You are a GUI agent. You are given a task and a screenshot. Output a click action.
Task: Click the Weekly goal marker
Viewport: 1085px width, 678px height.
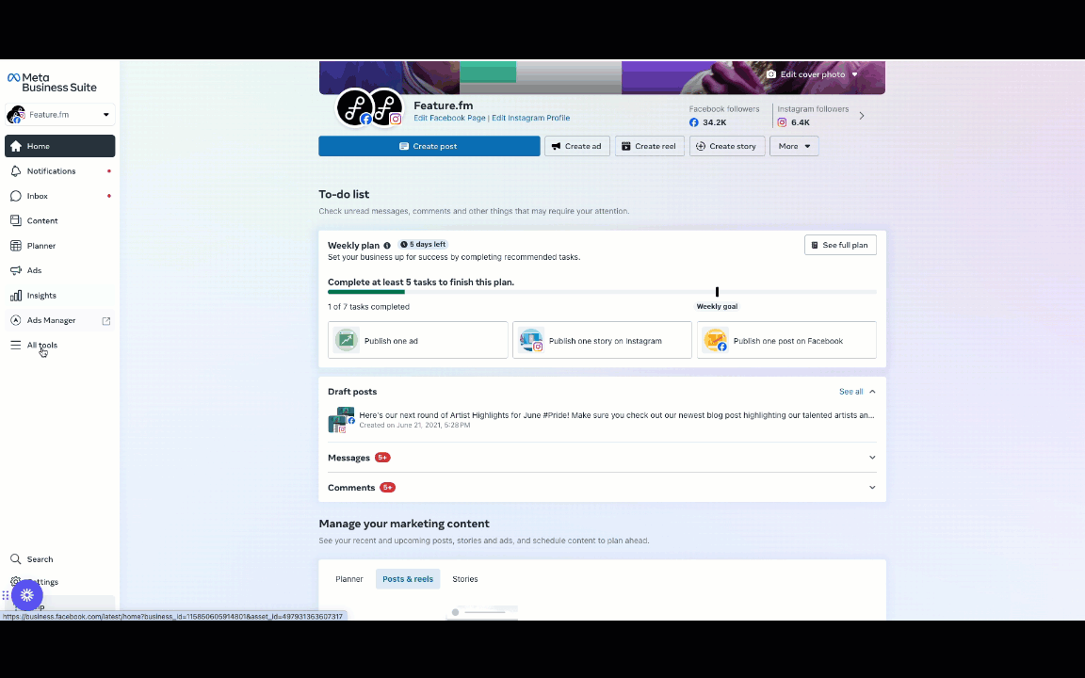[x=717, y=292]
